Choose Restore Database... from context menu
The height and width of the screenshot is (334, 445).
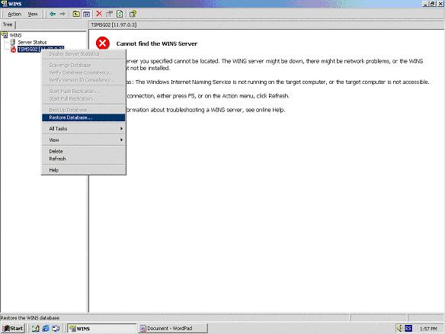pos(84,117)
